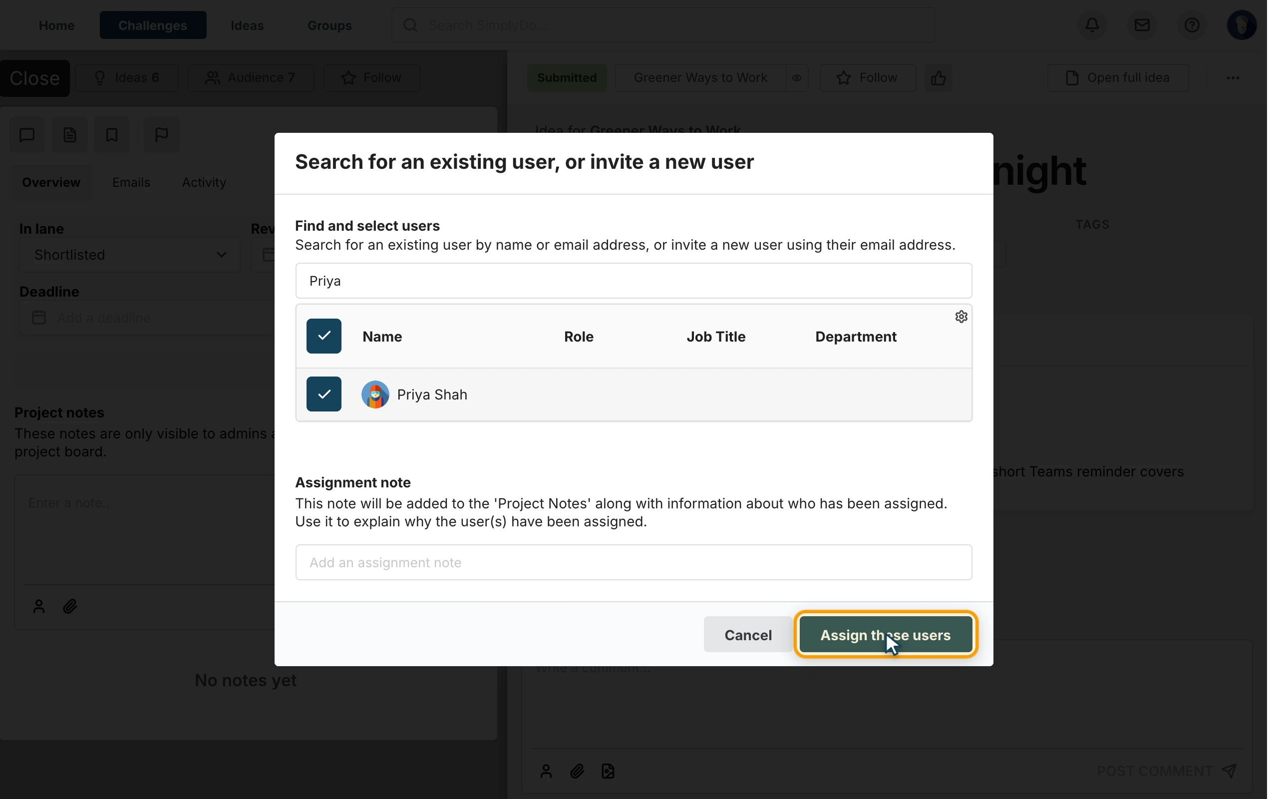The image size is (1278, 799).
Task: Click mention user icon under project notes
Action: 38,606
